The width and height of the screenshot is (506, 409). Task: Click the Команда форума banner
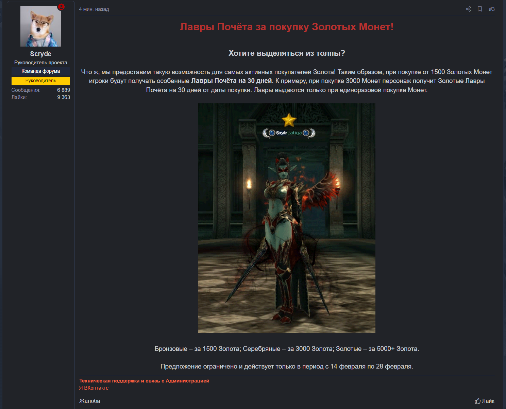pos(41,71)
